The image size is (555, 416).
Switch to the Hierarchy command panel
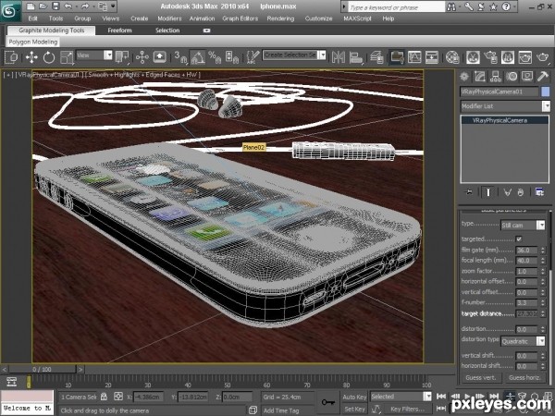496,76
